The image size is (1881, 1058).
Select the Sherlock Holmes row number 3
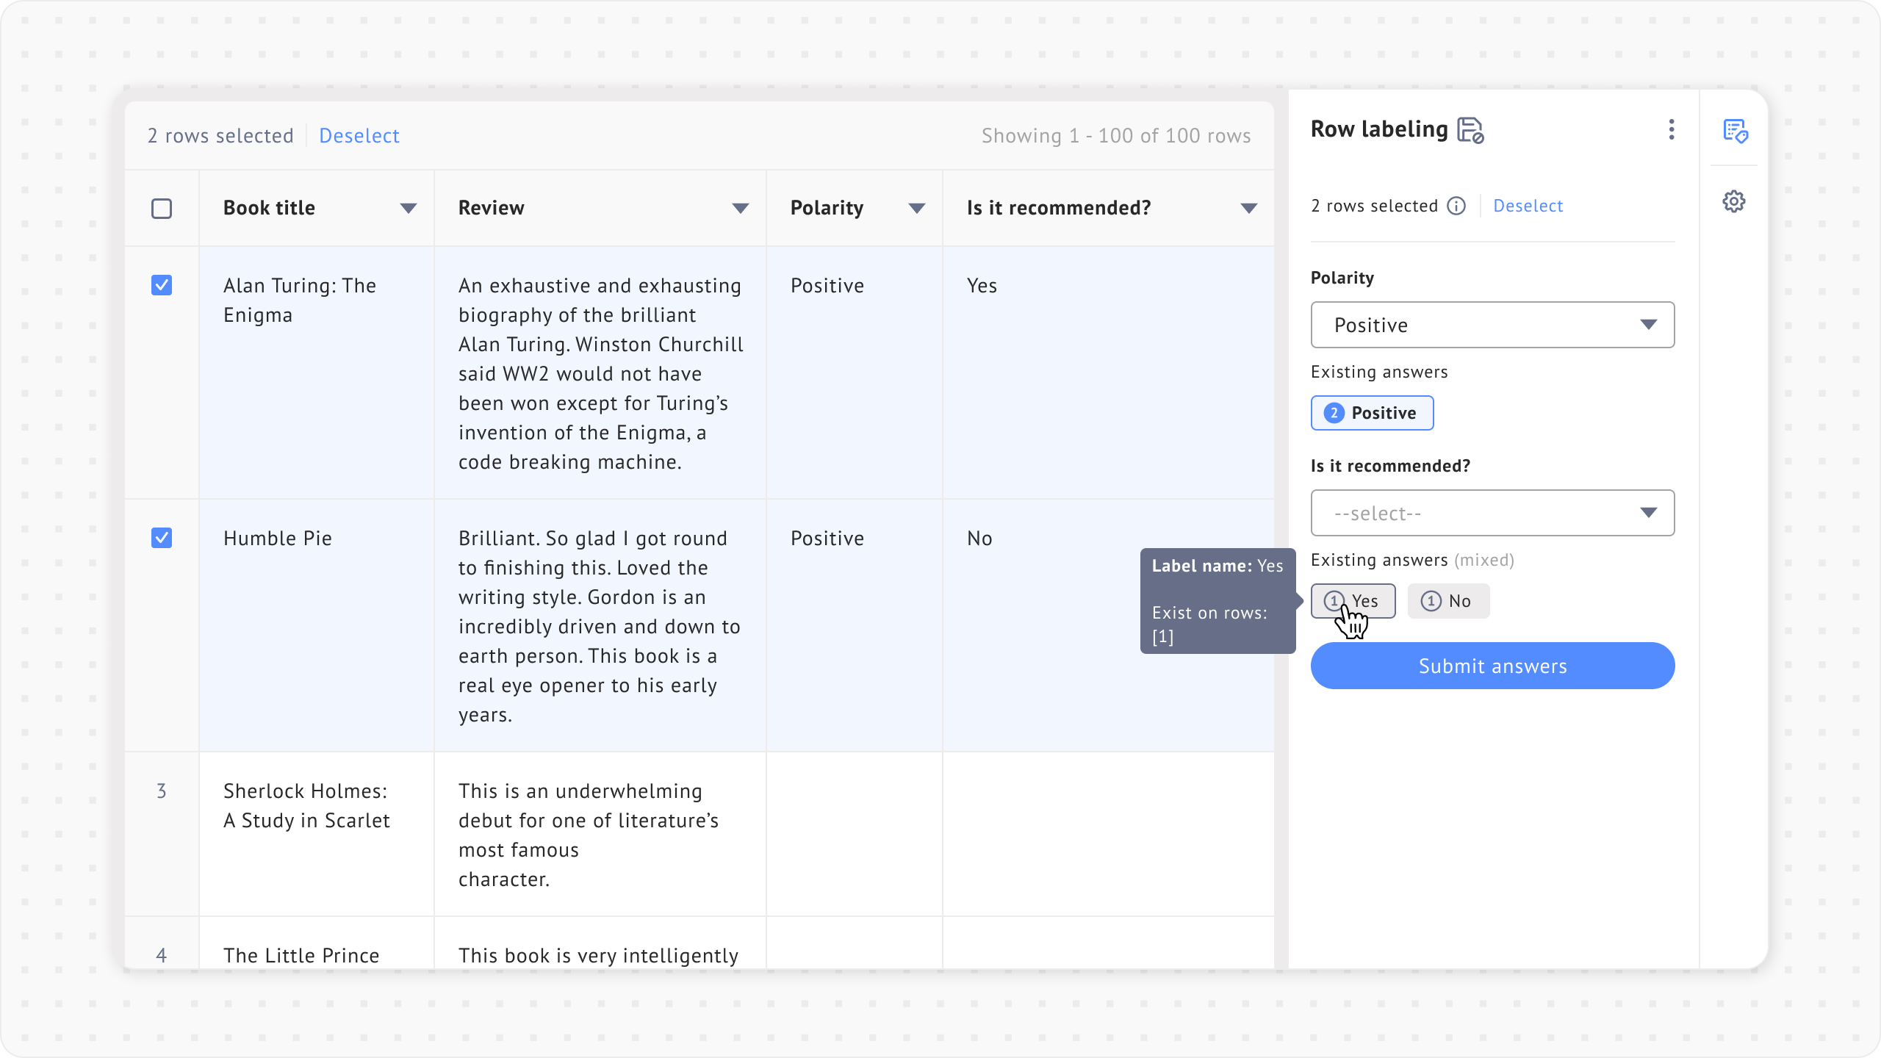click(x=162, y=791)
